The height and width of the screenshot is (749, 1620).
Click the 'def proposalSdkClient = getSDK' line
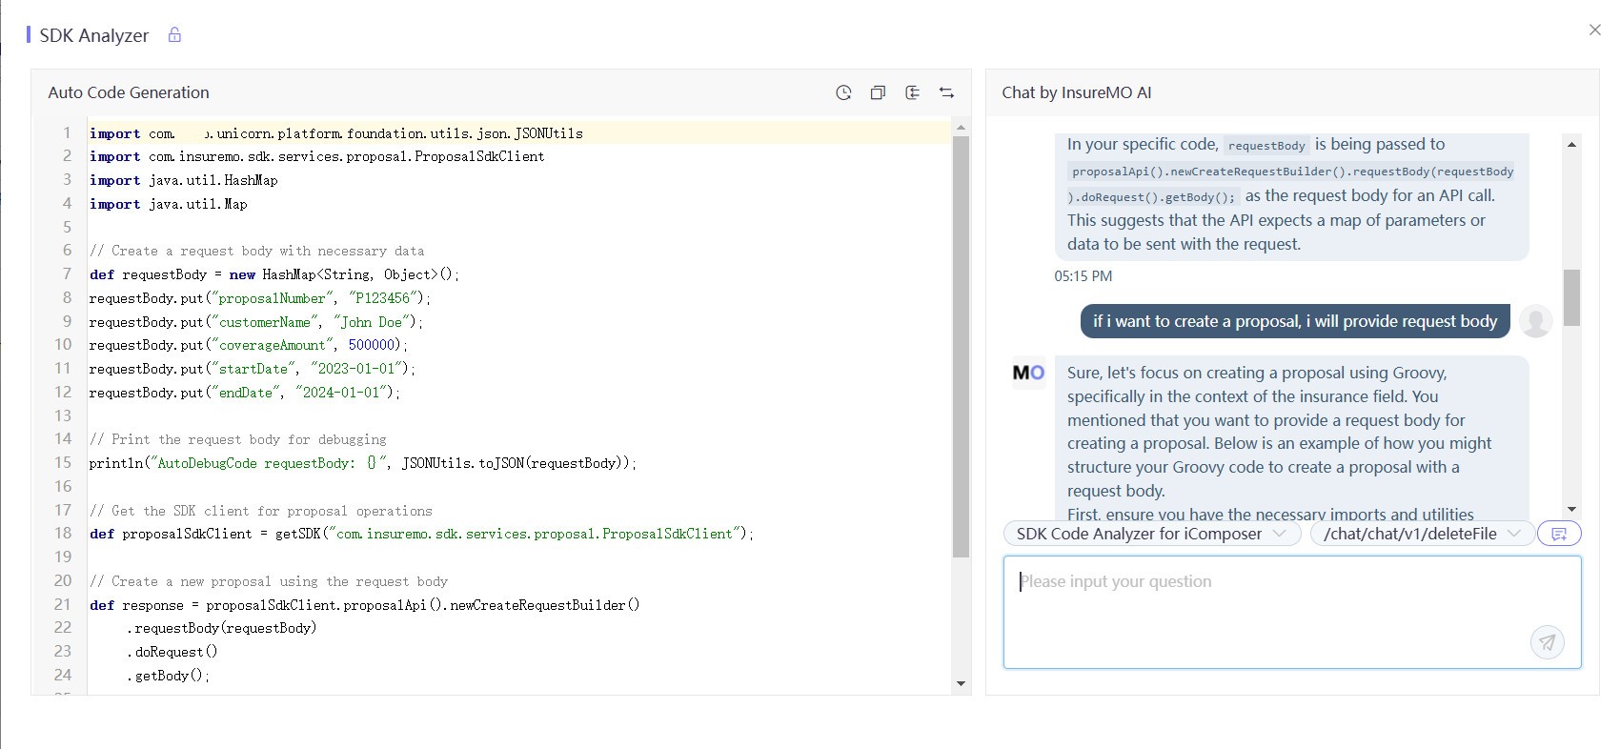click(421, 534)
